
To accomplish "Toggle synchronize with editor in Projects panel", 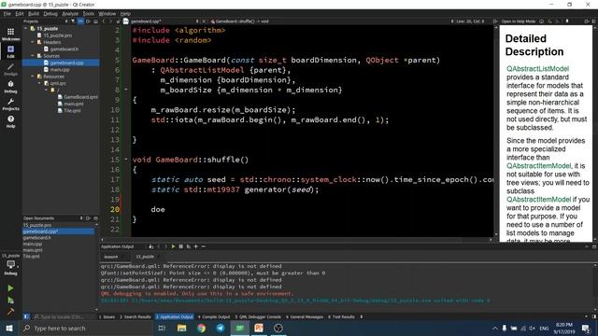I will (x=80, y=21).
